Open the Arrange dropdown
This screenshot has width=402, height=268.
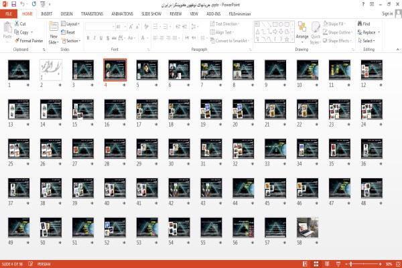pyautogui.click(x=302, y=33)
